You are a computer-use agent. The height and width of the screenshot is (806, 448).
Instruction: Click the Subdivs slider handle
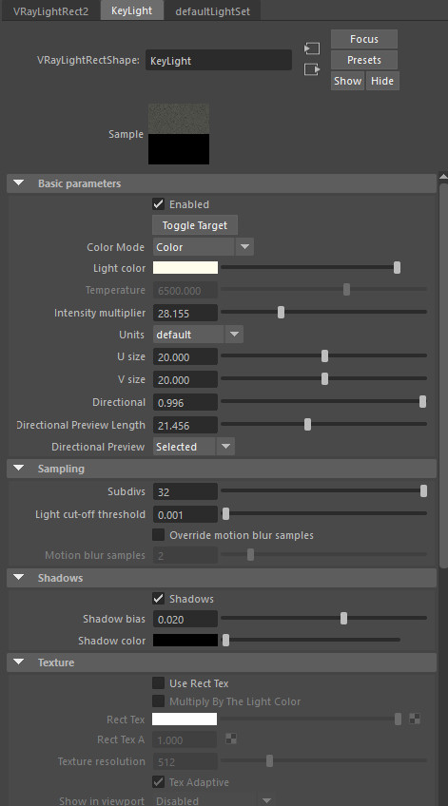423,491
